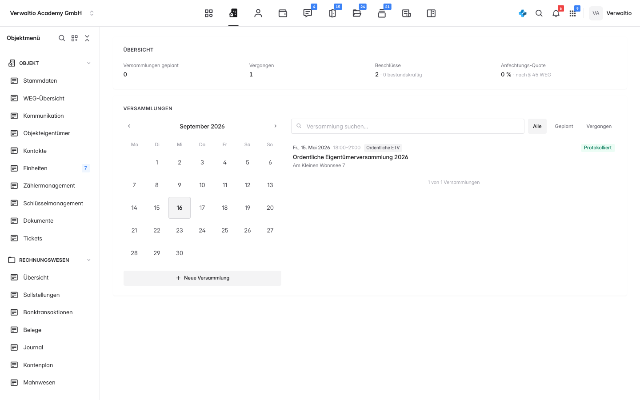
Task: Open notifications bell with badge 6
Action: [x=556, y=13]
